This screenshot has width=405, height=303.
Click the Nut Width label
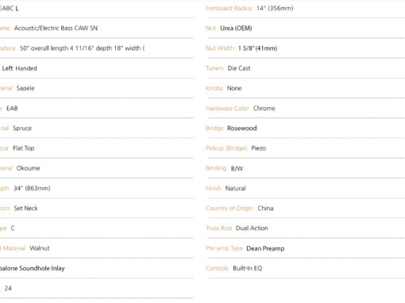[x=220, y=48]
